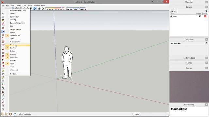Select the Offset tool
This screenshot has height=117, width=209.
point(3,66)
